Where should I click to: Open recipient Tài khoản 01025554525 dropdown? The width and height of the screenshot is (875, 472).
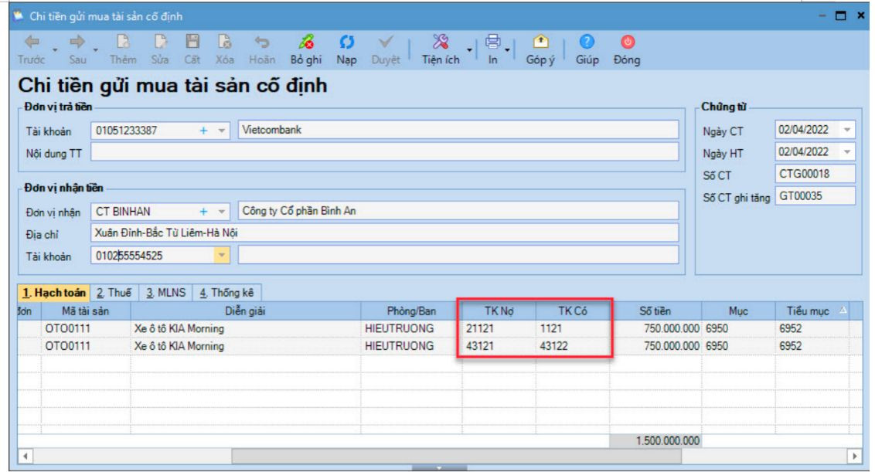point(222,256)
